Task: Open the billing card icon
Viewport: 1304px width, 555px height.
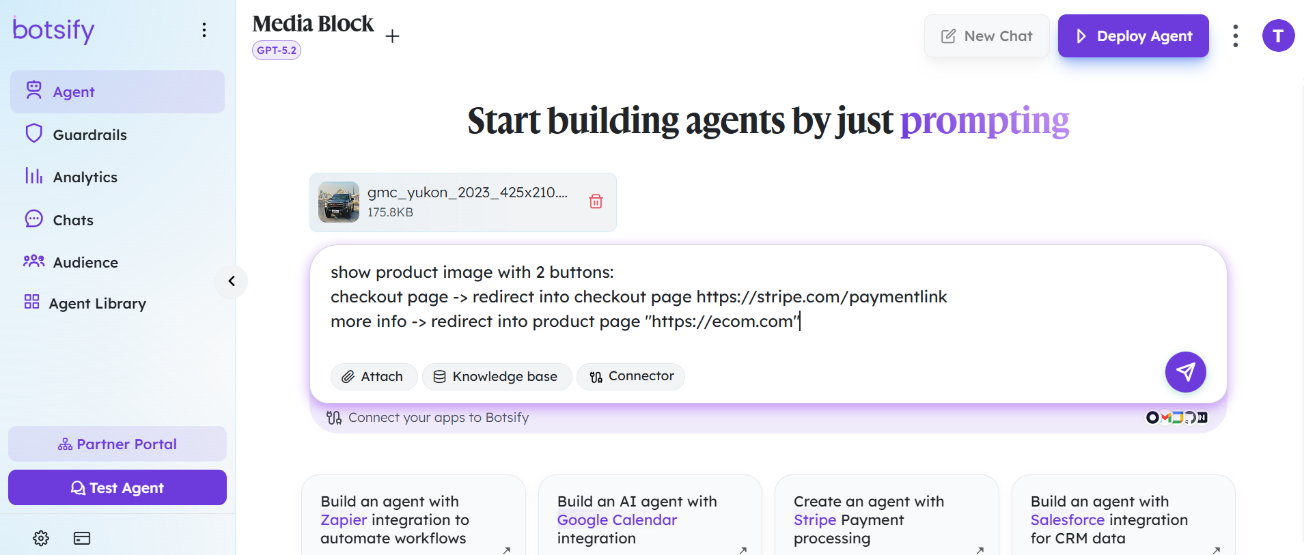Action: pos(82,538)
